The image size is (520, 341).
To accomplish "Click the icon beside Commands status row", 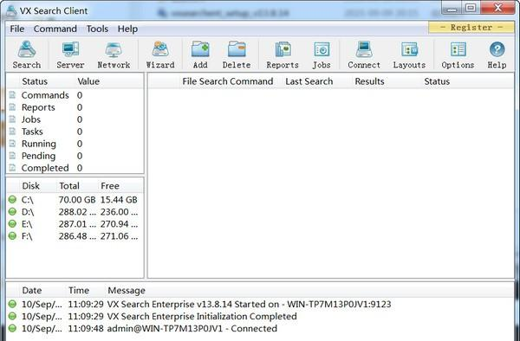I will [x=12, y=95].
